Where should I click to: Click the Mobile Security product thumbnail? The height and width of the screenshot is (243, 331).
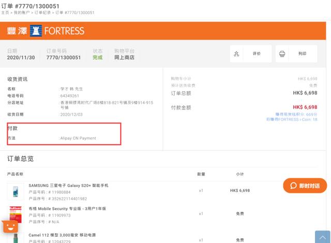point(16,215)
